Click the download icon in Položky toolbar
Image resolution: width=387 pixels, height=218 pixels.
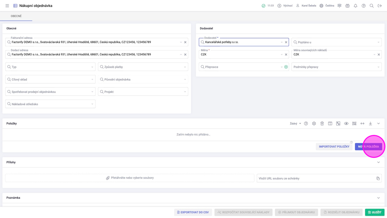point(370,124)
